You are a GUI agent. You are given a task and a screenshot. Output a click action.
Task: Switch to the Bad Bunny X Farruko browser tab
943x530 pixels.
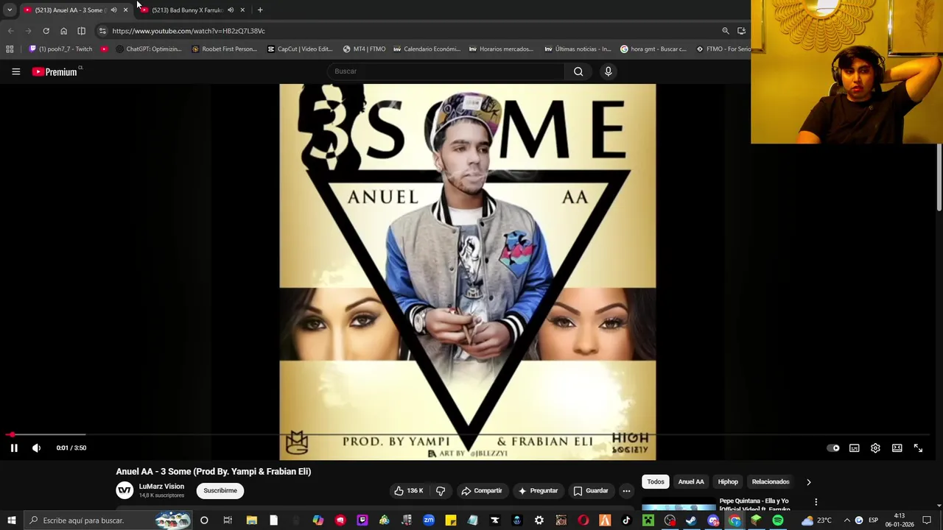187,10
